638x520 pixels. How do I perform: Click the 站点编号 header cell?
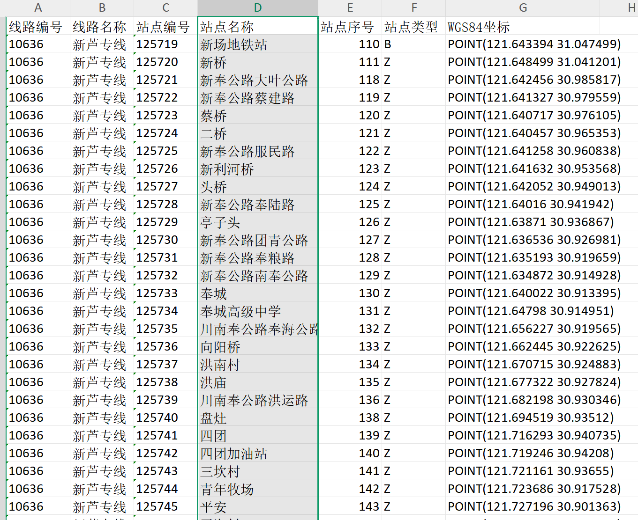tap(166, 26)
